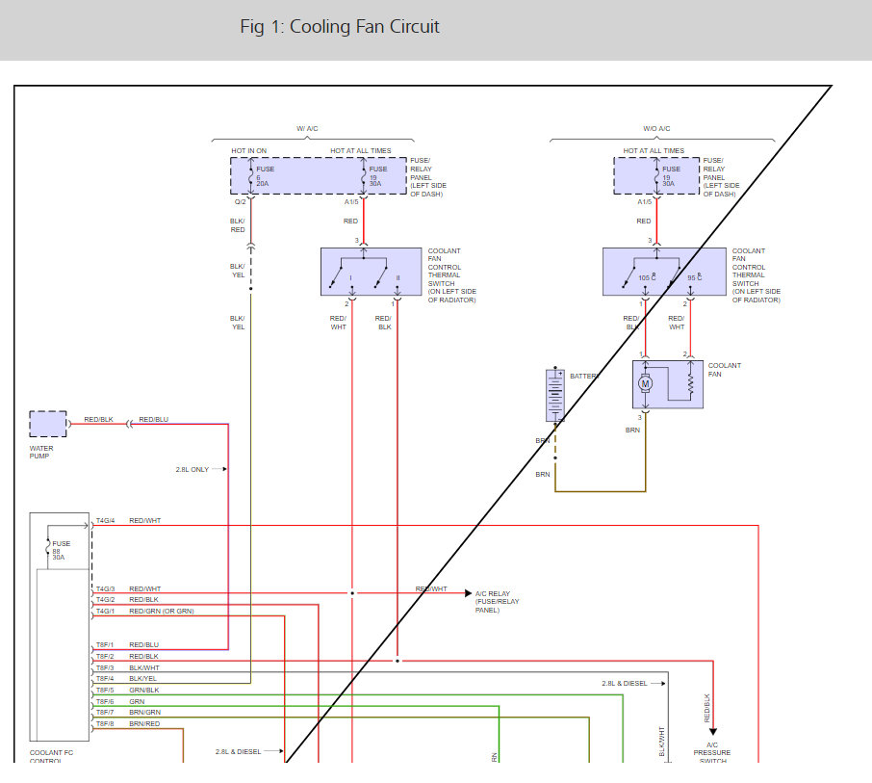This screenshot has height=783, width=872.
Task: Click the "GRN" wire label at T8F/6
Action: click(137, 702)
